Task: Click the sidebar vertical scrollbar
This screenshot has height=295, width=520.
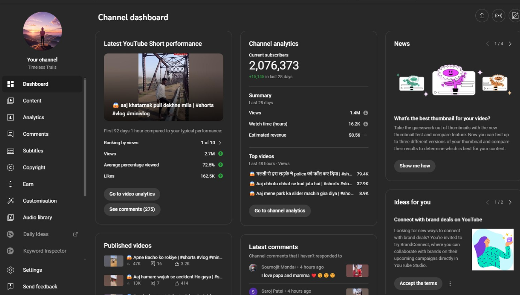Action: pyautogui.click(x=85, y=137)
